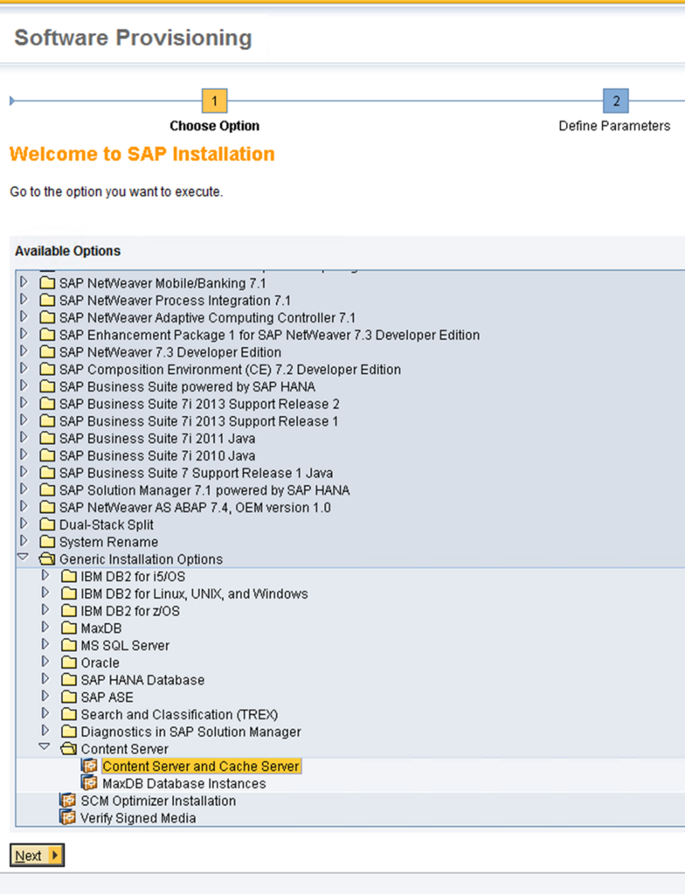Expand Dual-Stack Split node
The width and height of the screenshot is (685, 895).
pos(24,524)
